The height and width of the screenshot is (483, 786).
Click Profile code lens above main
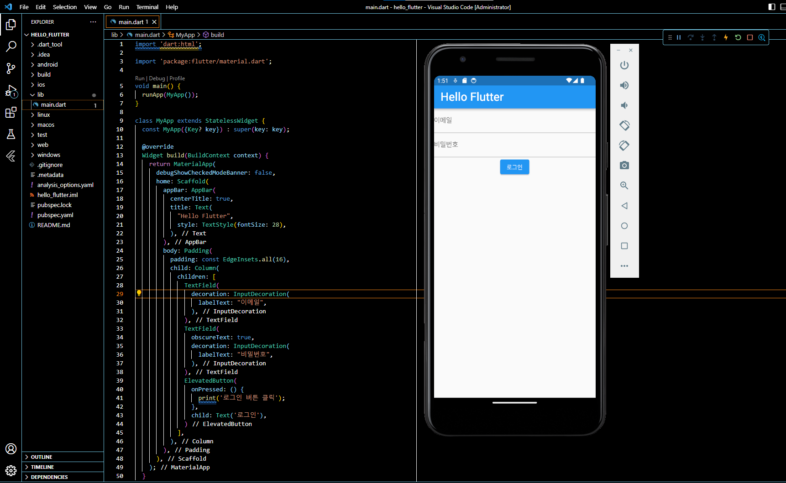click(177, 78)
